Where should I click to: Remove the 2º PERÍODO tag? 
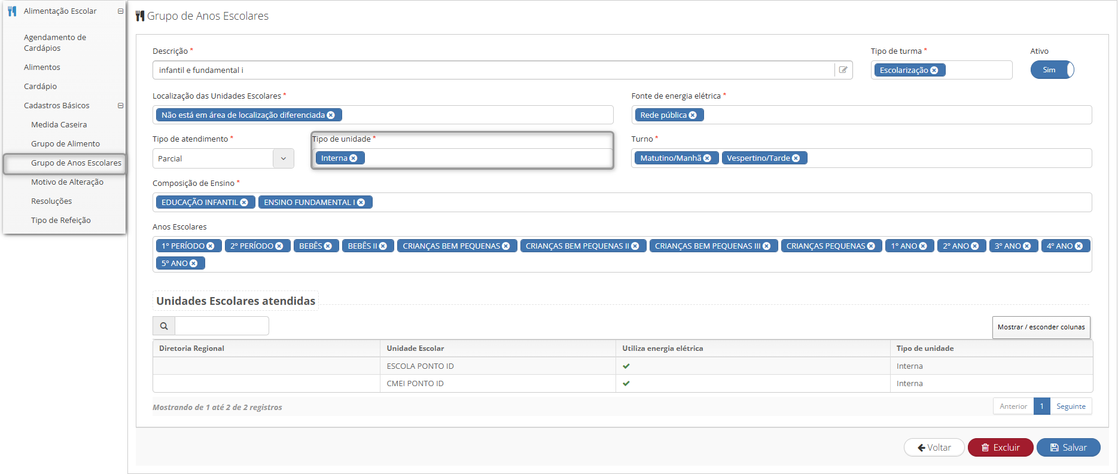point(279,246)
